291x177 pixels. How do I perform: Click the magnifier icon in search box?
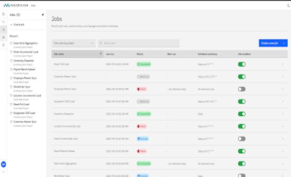pos(100,43)
